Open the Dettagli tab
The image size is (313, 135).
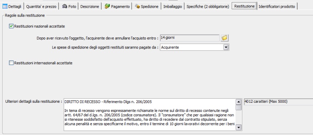[12, 6]
